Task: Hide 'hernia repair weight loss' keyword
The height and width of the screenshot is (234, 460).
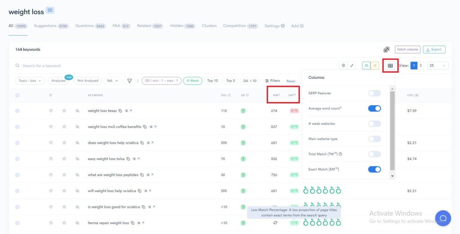Action: click(x=77, y=223)
